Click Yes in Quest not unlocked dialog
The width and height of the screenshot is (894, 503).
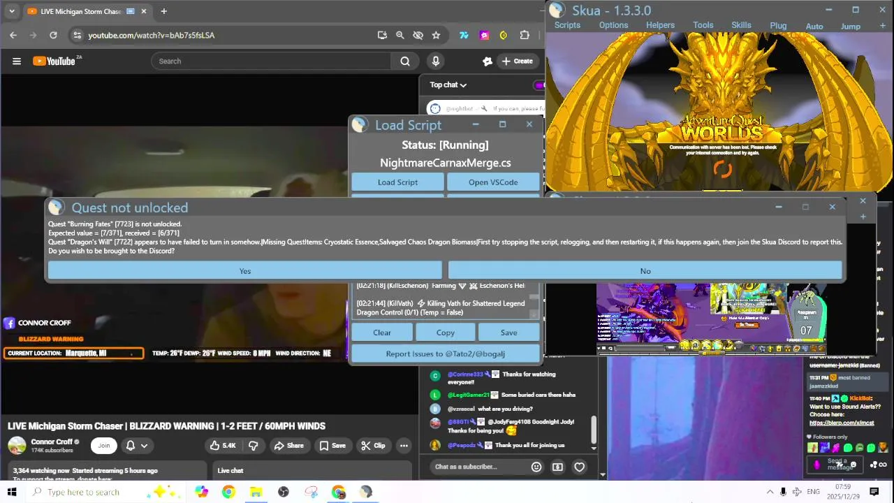click(x=245, y=271)
